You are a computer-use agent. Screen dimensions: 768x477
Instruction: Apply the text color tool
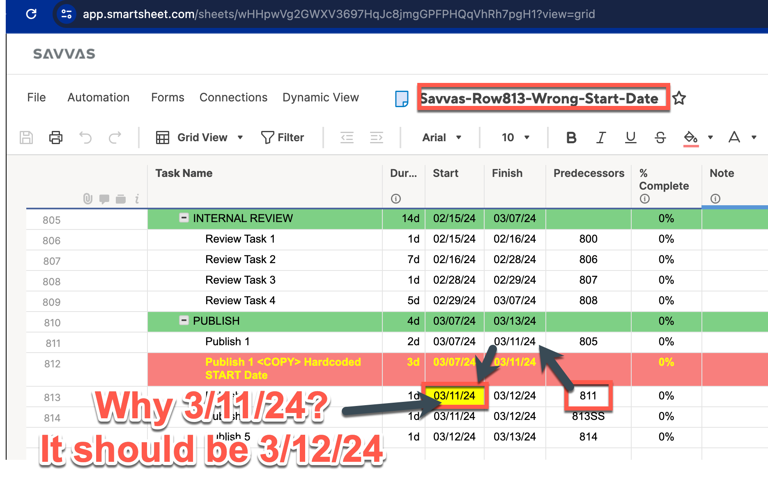click(734, 138)
